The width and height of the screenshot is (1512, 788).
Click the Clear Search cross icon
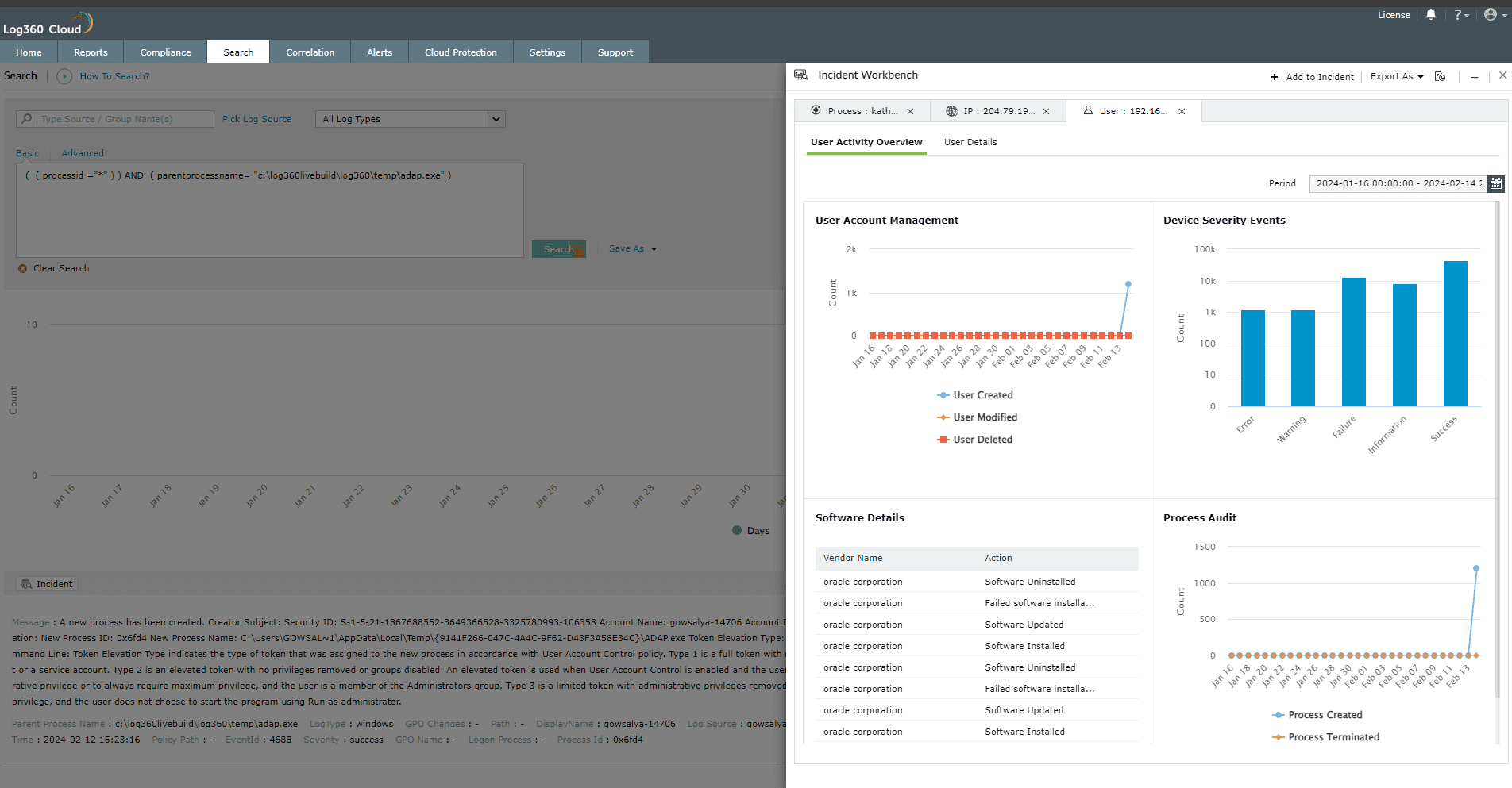tap(23, 268)
